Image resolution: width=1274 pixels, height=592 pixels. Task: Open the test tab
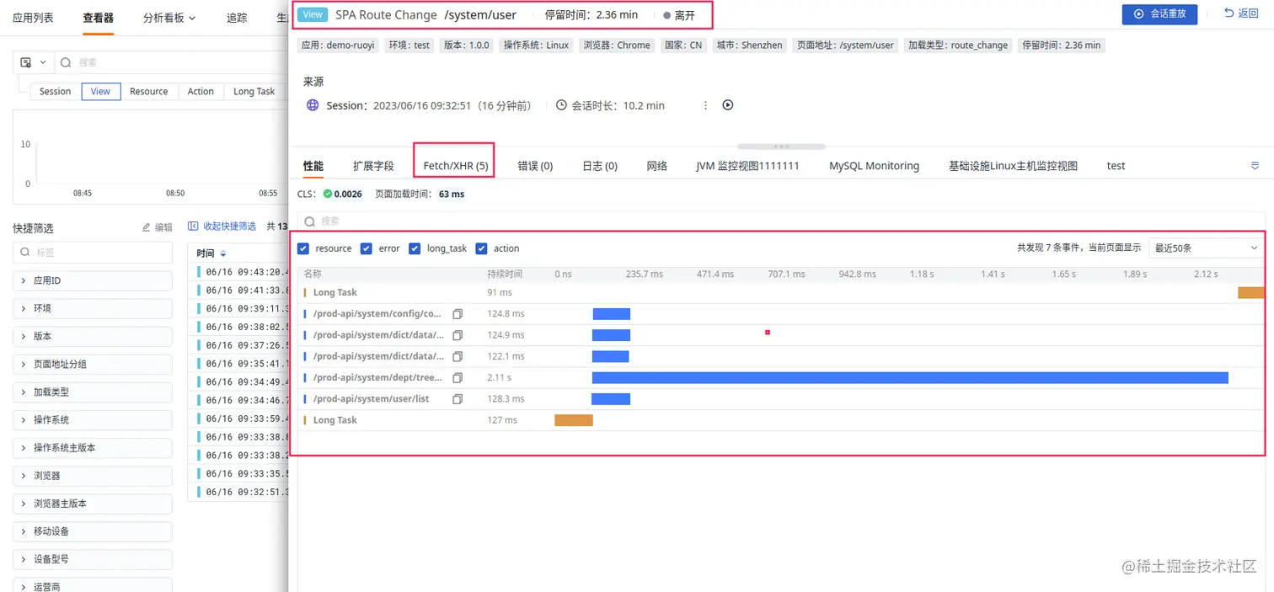tap(1116, 166)
